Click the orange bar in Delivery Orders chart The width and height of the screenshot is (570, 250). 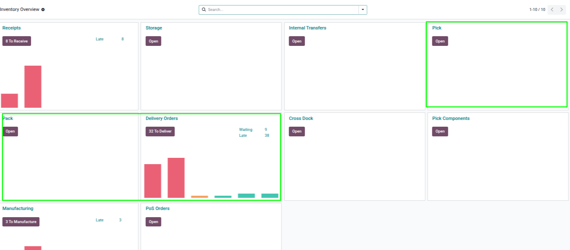point(200,197)
